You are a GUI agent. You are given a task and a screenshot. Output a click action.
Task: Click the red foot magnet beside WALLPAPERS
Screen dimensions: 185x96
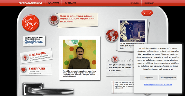click(25, 58)
